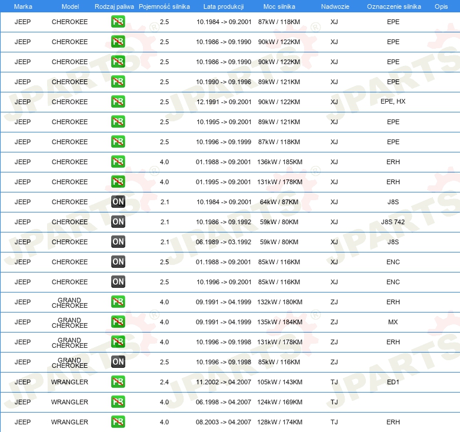The width and height of the screenshot is (460, 432).
Task: Click '10.1990 -> 09.1996' production years cell
Action: (x=224, y=82)
